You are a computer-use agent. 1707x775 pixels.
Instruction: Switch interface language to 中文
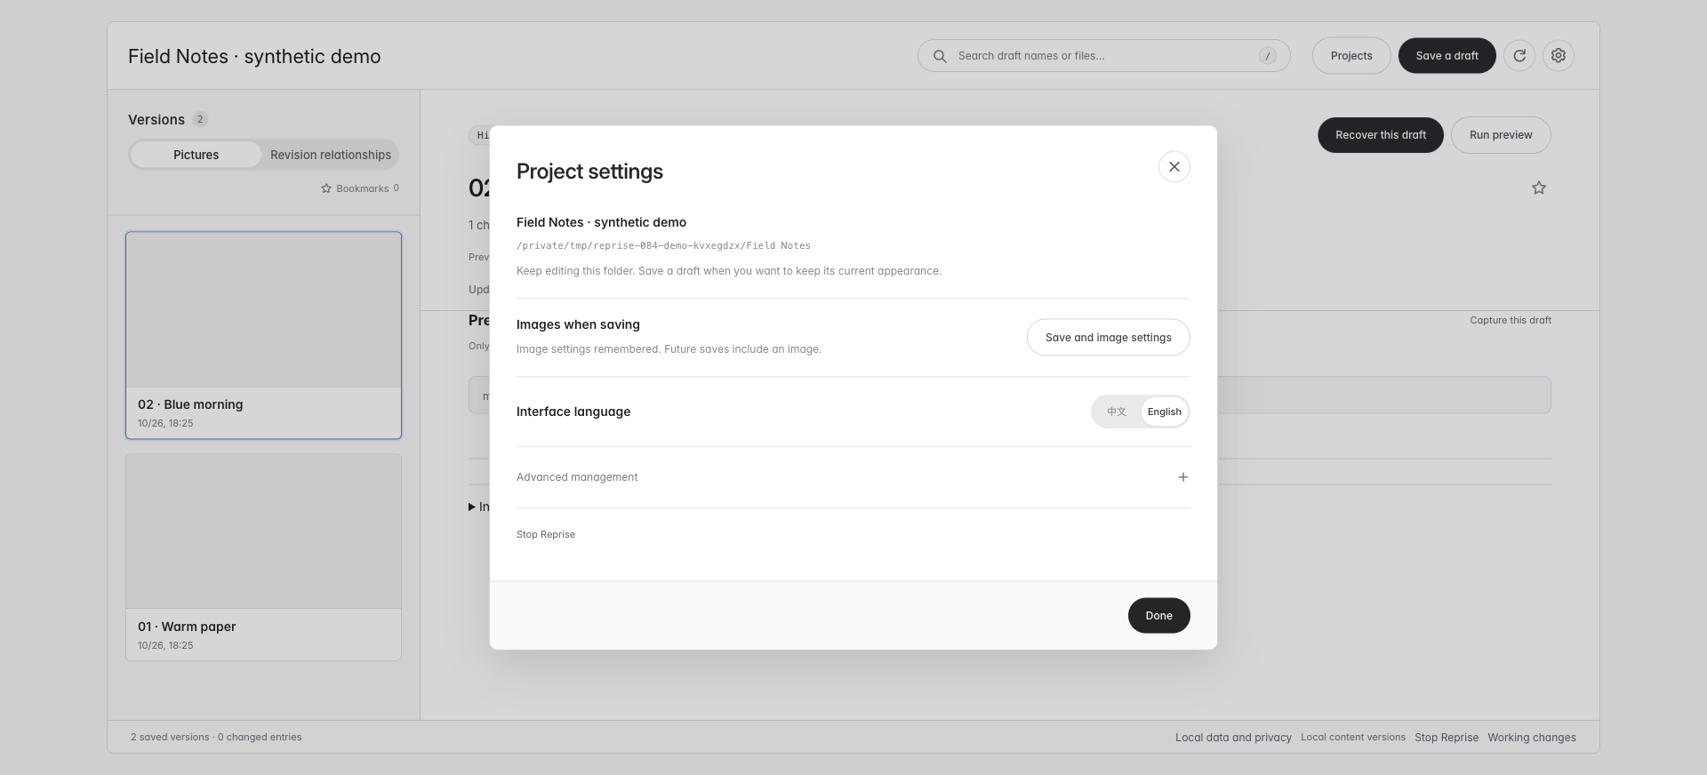point(1117,411)
